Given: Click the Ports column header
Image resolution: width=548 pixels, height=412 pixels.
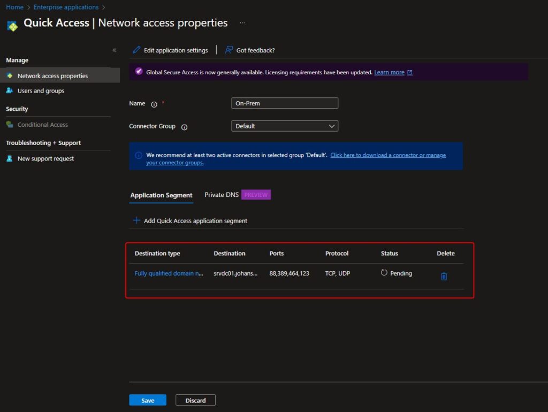Looking at the screenshot, I should tap(277, 253).
